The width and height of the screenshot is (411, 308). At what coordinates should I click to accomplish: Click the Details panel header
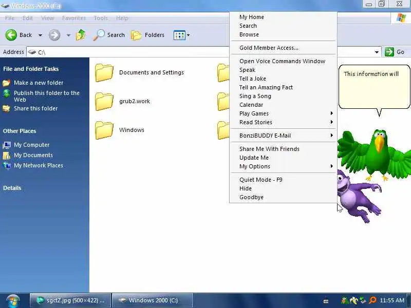pyautogui.click(x=12, y=188)
